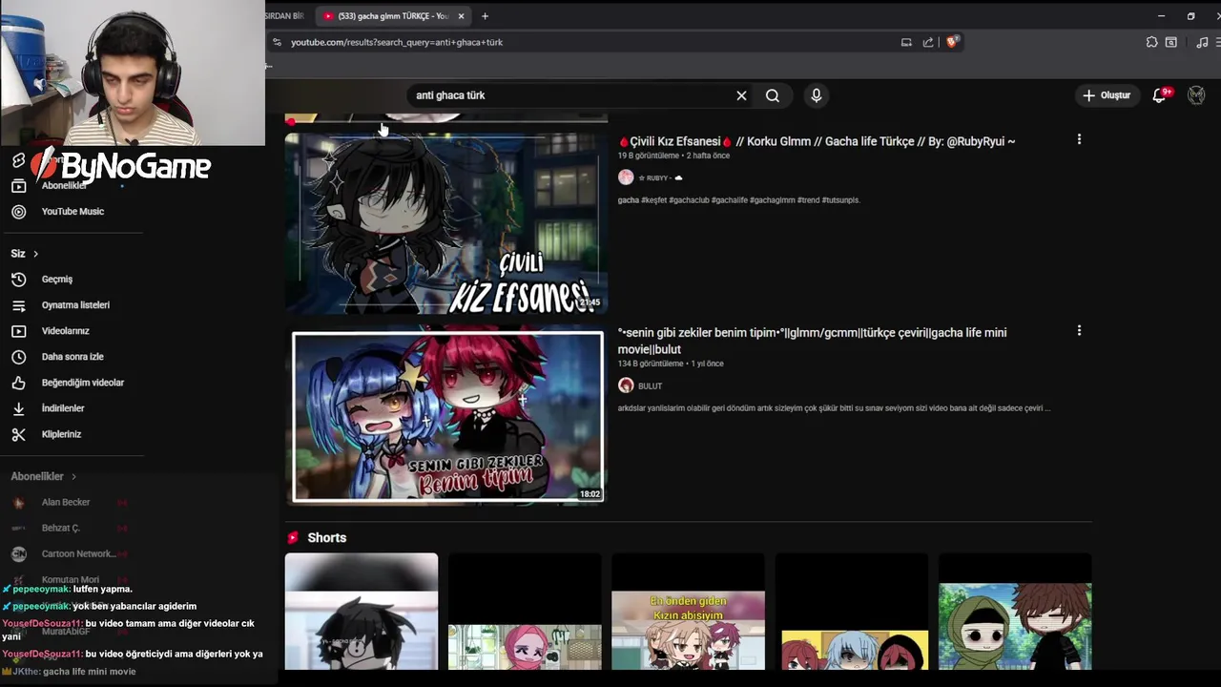Click the BULUT channel avatar
This screenshot has width=1221, height=687.
click(626, 385)
